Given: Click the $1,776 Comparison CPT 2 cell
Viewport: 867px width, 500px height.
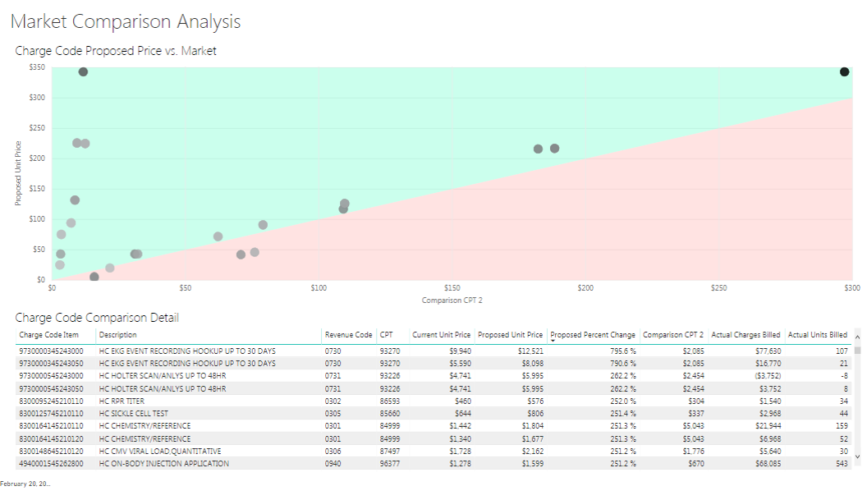Looking at the screenshot, I should (x=694, y=452).
